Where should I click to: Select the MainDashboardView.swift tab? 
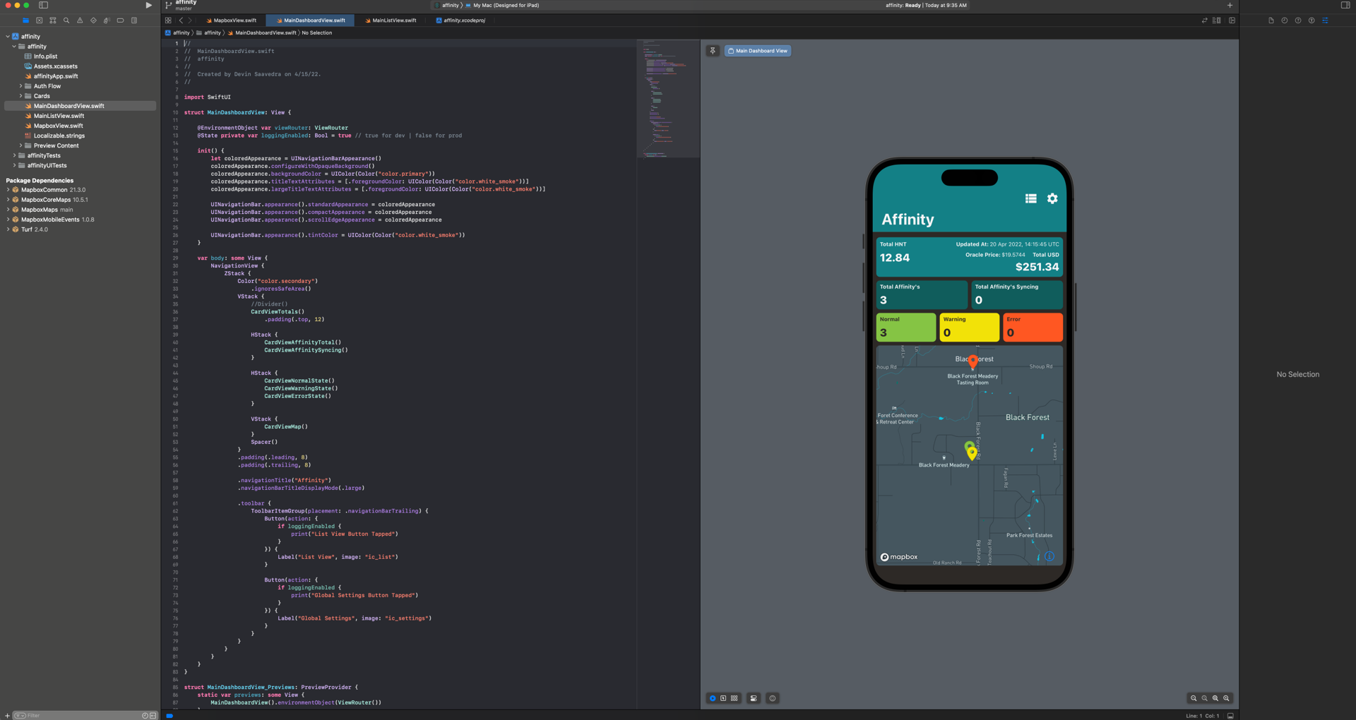(x=311, y=20)
